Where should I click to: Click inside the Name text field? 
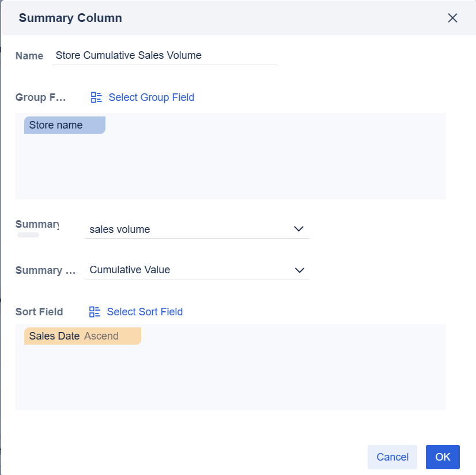point(164,55)
